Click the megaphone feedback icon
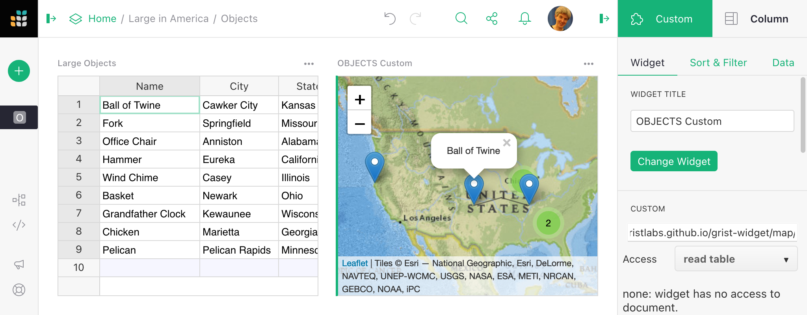 (x=19, y=264)
